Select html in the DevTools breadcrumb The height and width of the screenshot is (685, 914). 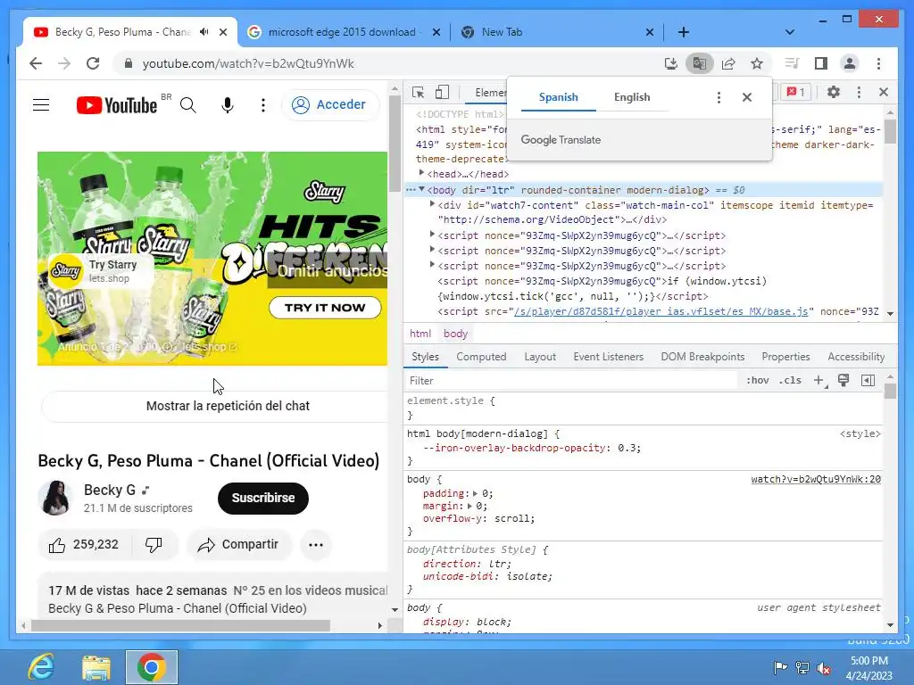(420, 334)
